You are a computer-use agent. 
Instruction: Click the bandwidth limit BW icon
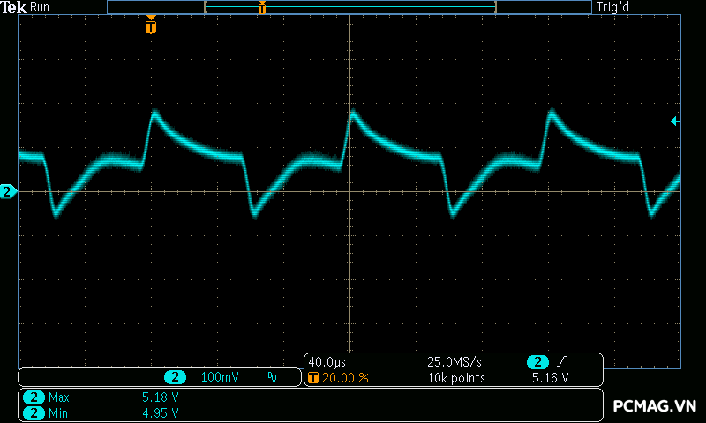pyautogui.click(x=272, y=377)
